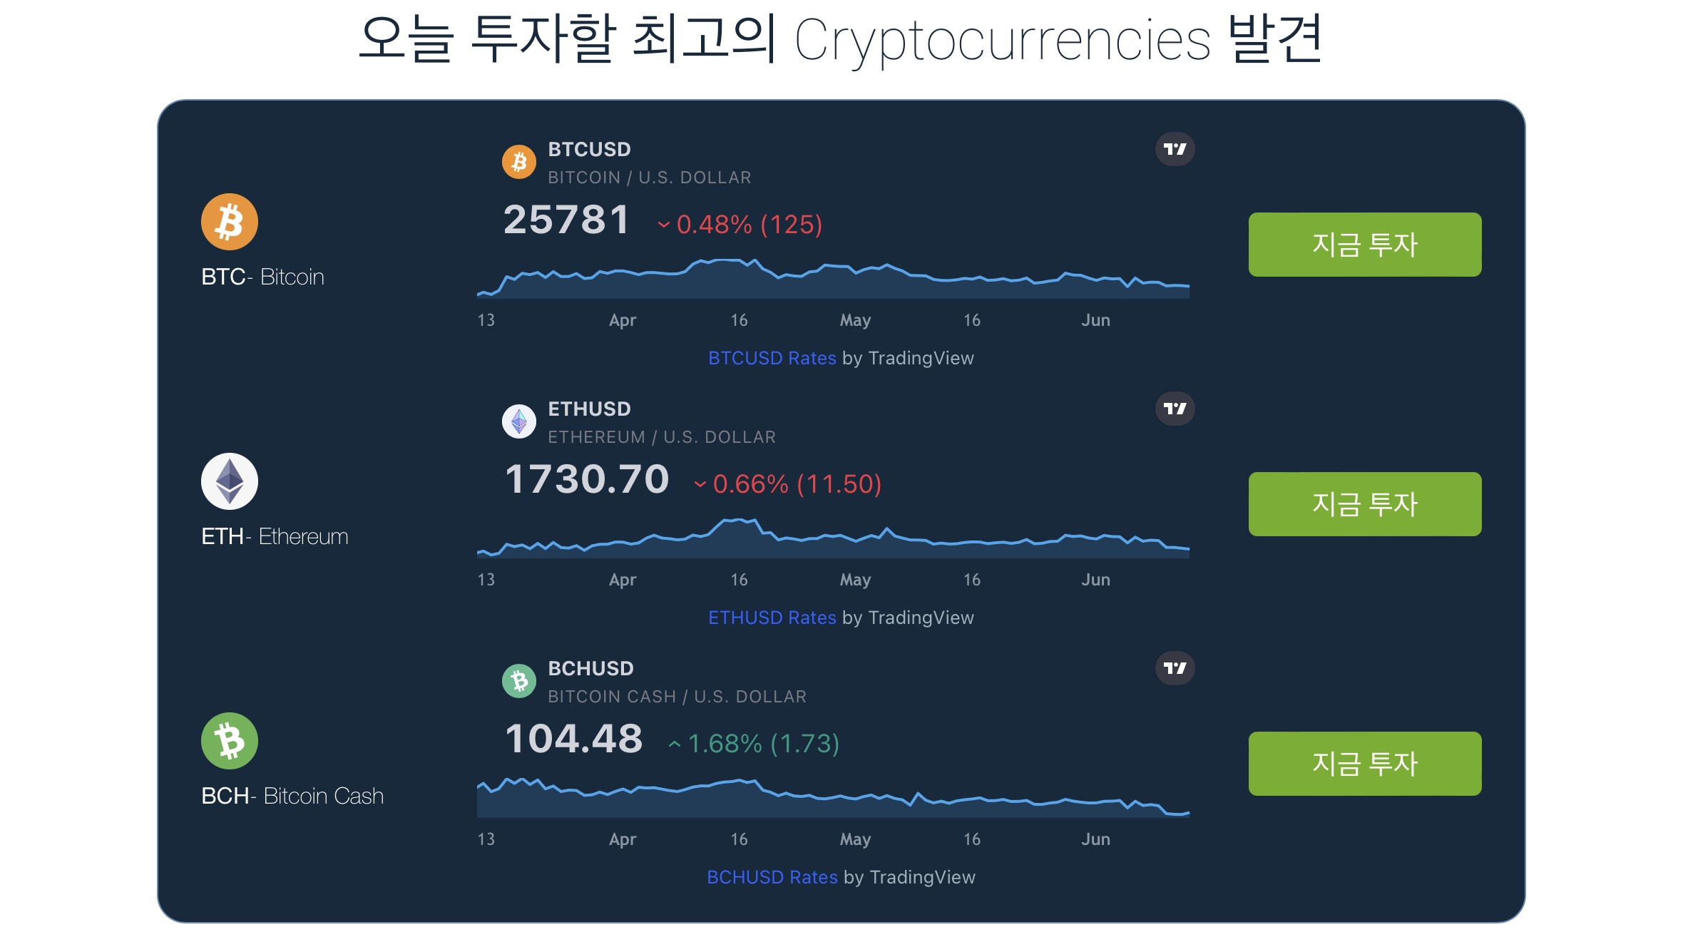
Task: Open the BTCUSD Rates link
Action: tap(772, 358)
